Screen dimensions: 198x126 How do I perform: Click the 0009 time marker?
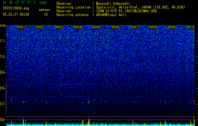(172, 27)
